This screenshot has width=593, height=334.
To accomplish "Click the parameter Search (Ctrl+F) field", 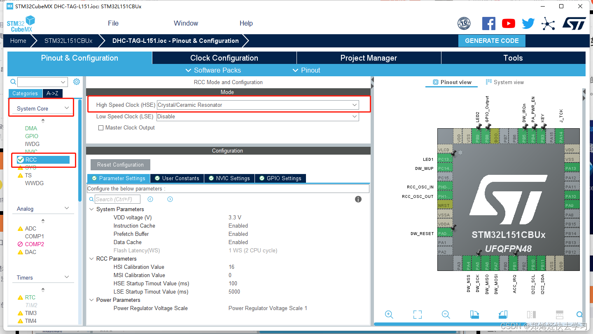I will [118, 199].
